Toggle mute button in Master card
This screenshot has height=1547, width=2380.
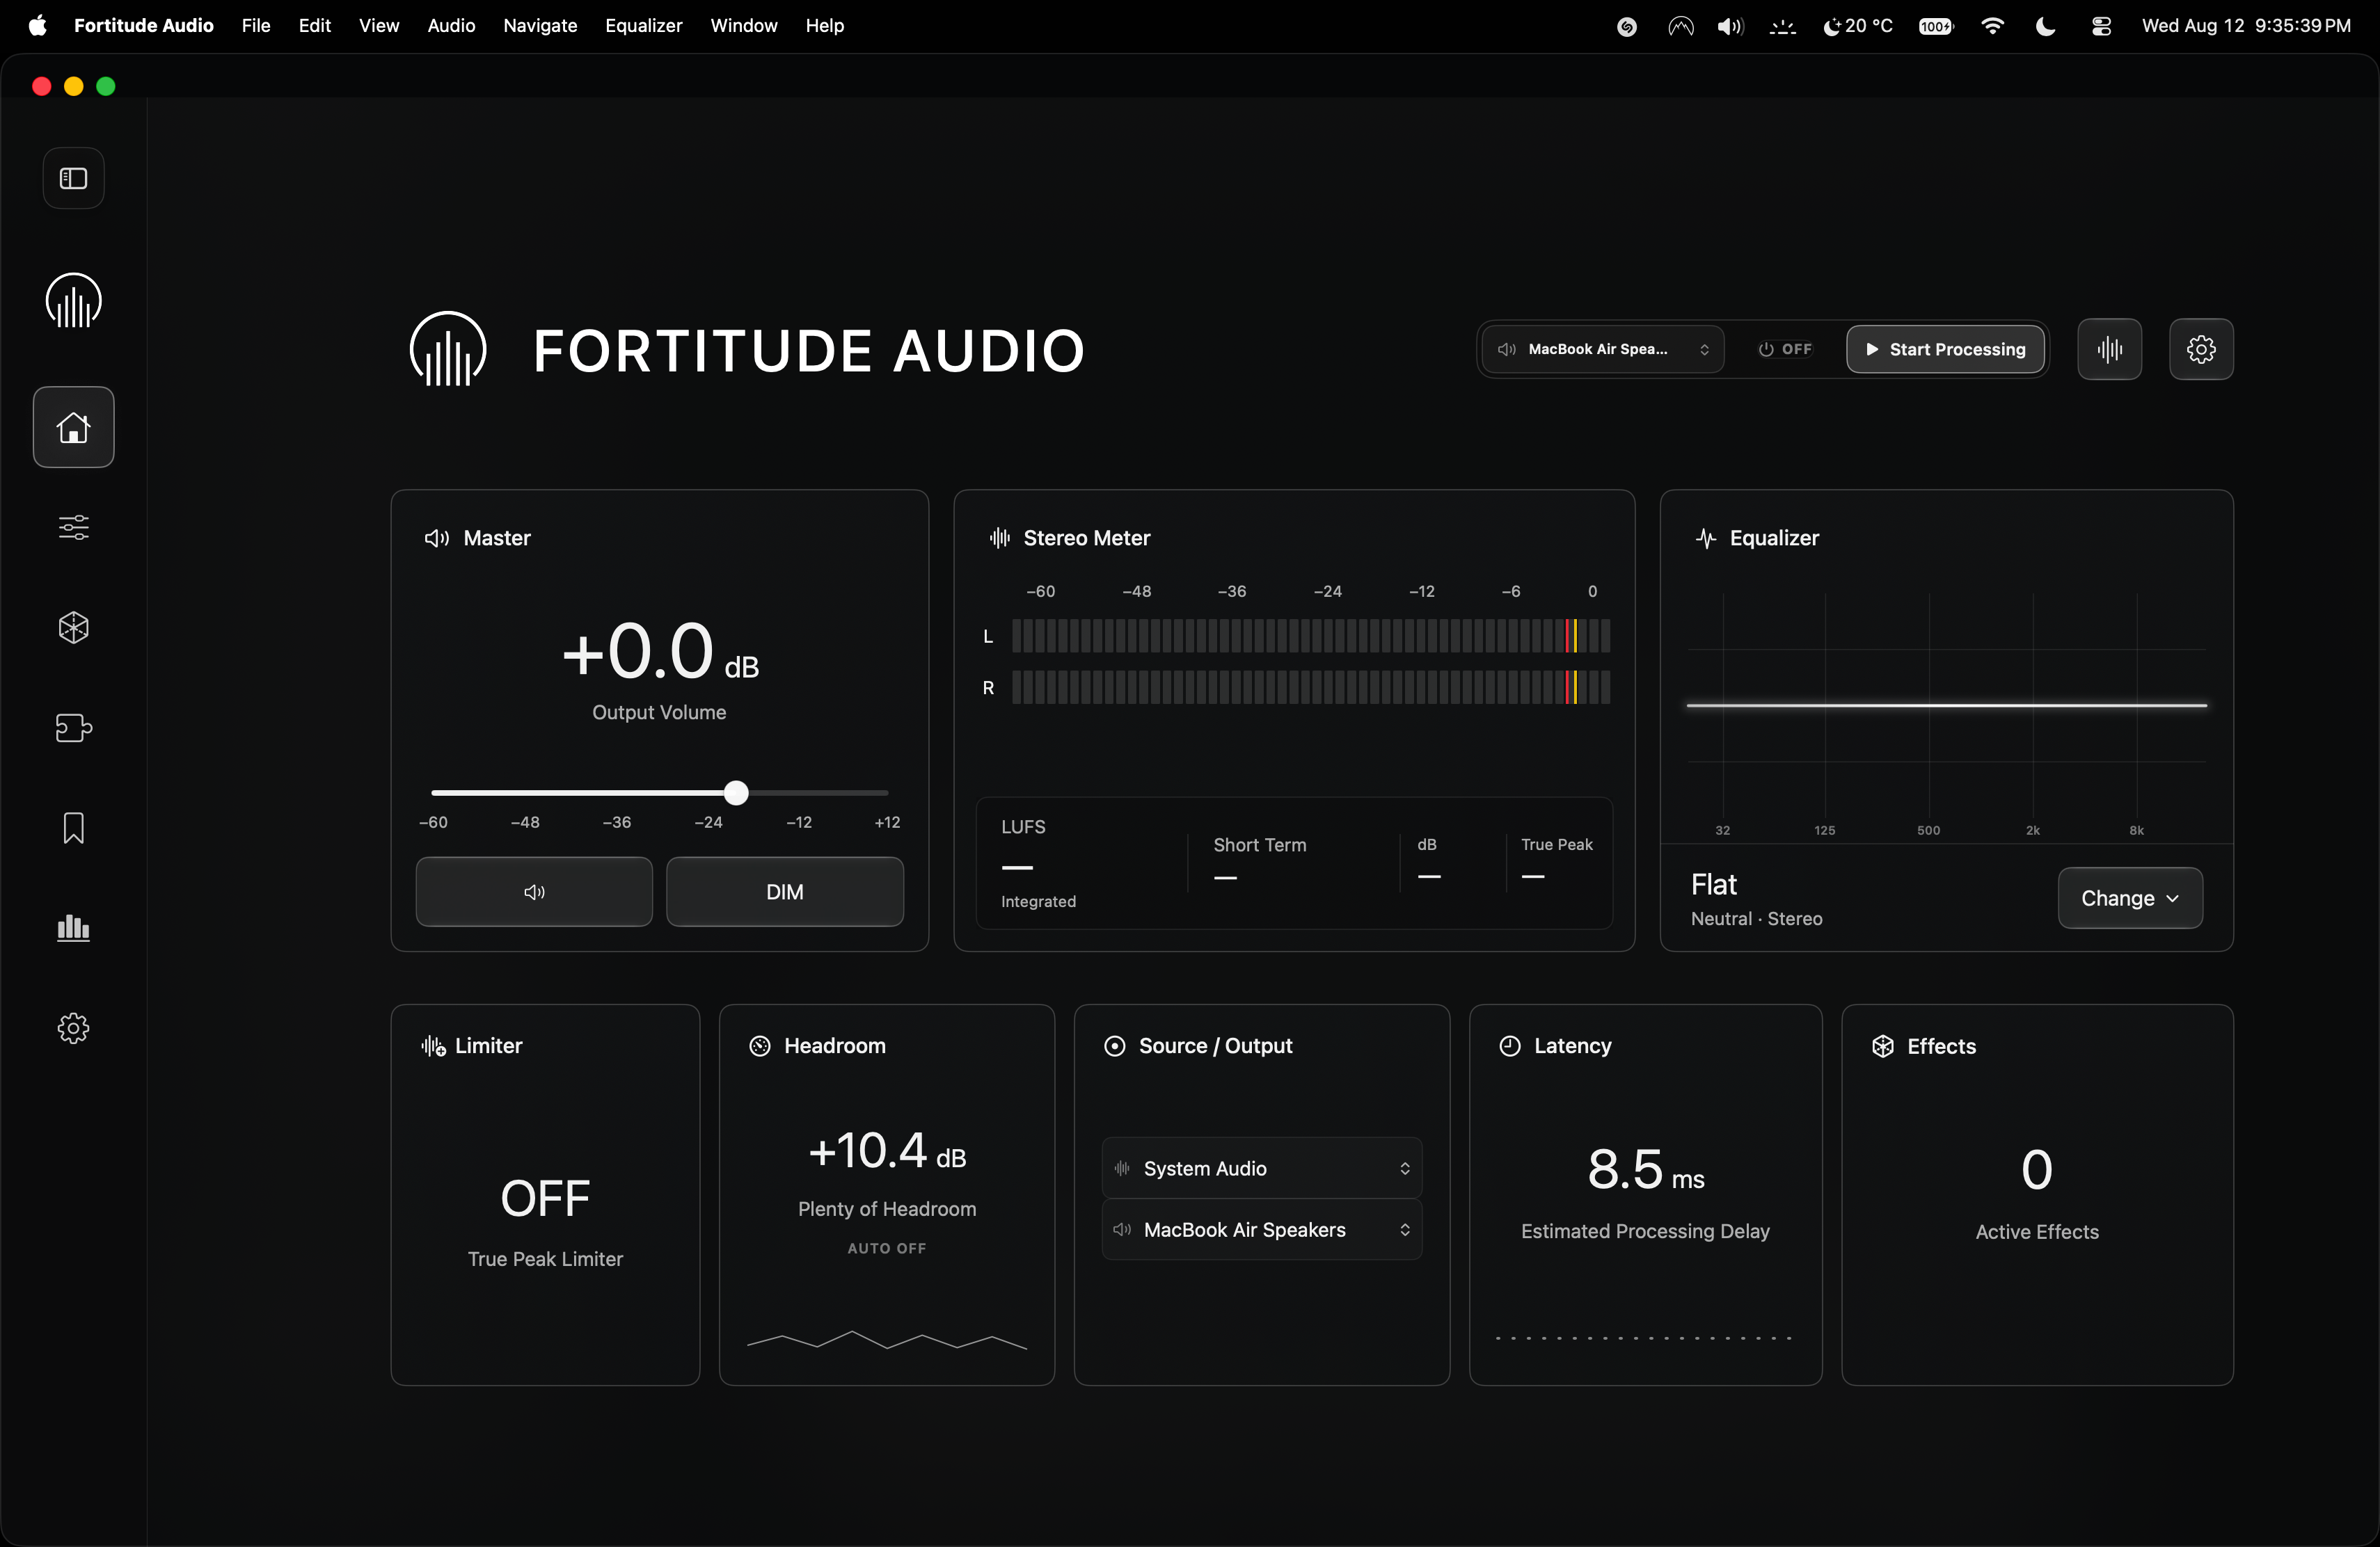pos(534,890)
